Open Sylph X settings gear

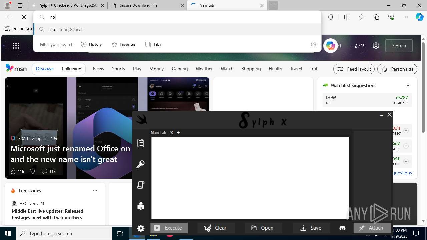(x=141, y=228)
